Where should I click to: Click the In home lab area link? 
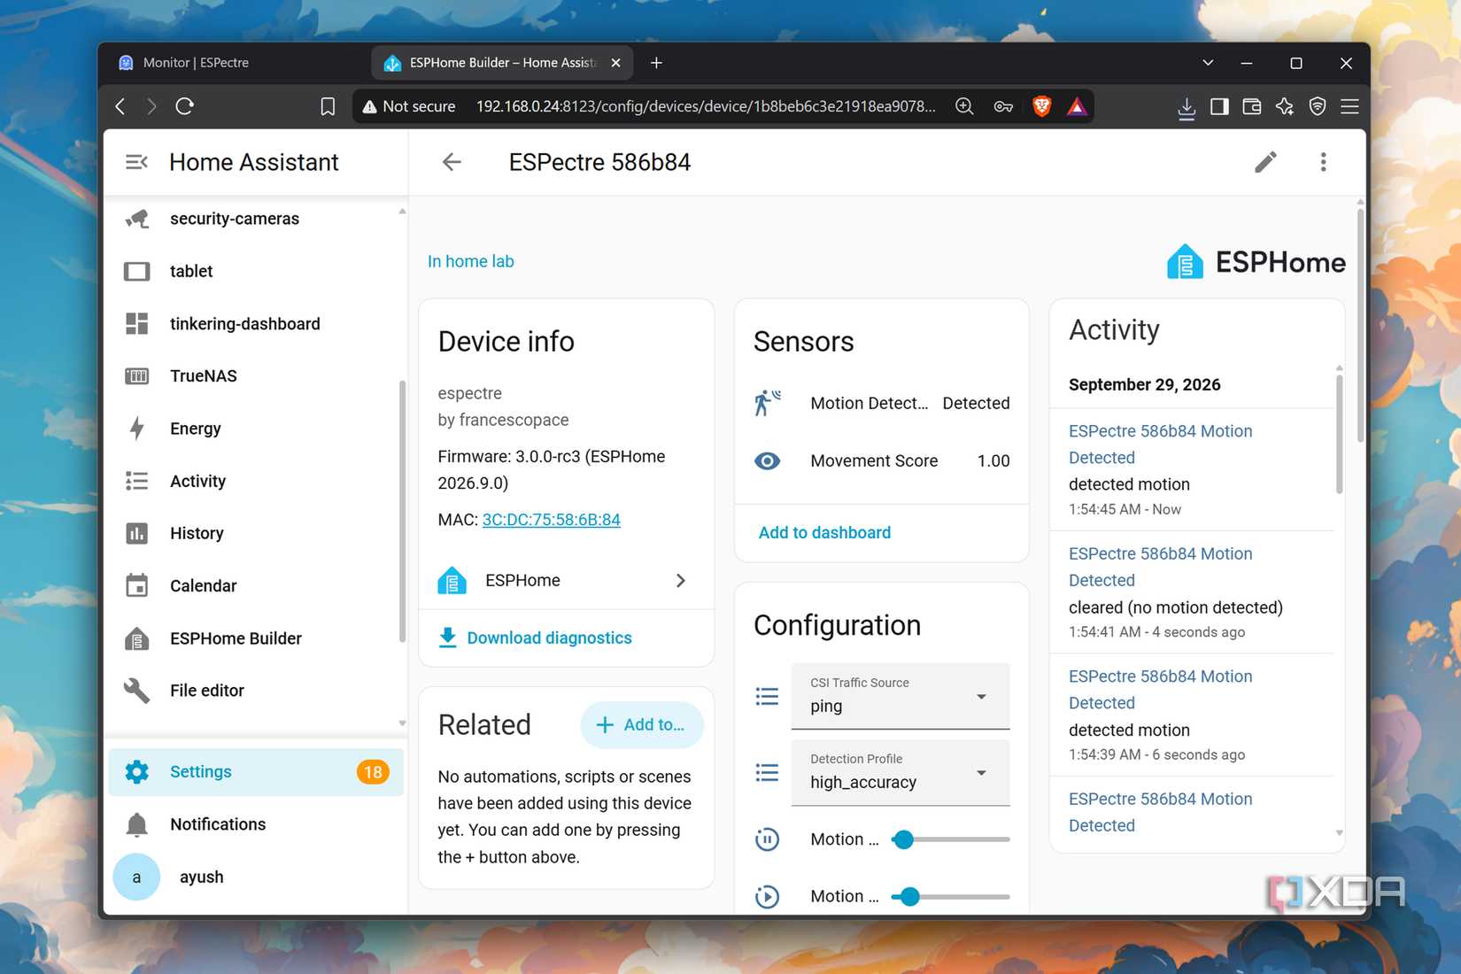click(x=471, y=261)
